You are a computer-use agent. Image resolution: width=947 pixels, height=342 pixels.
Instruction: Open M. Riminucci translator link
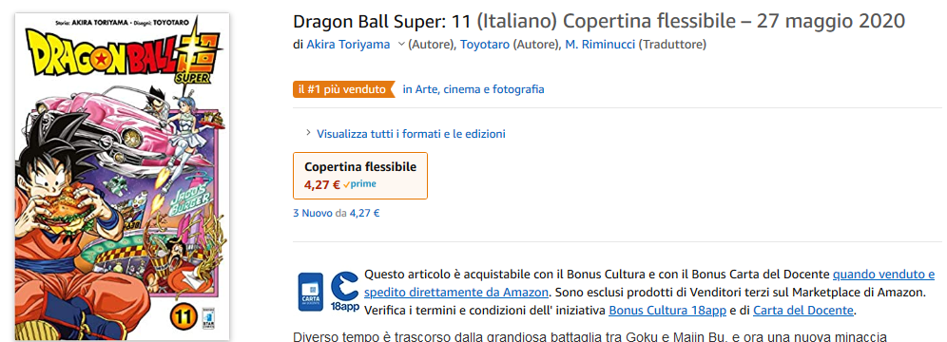(x=600, y=44)
